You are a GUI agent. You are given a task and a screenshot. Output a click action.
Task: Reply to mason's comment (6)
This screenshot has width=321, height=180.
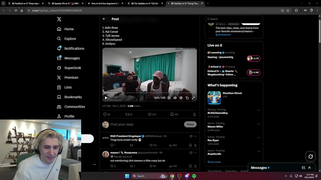(x=113, y=166)
